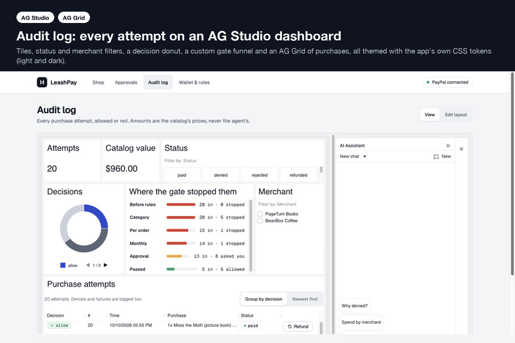Sort by the Status column header
The width and height of the screenshot is (515, 343).
click(247, 316)
